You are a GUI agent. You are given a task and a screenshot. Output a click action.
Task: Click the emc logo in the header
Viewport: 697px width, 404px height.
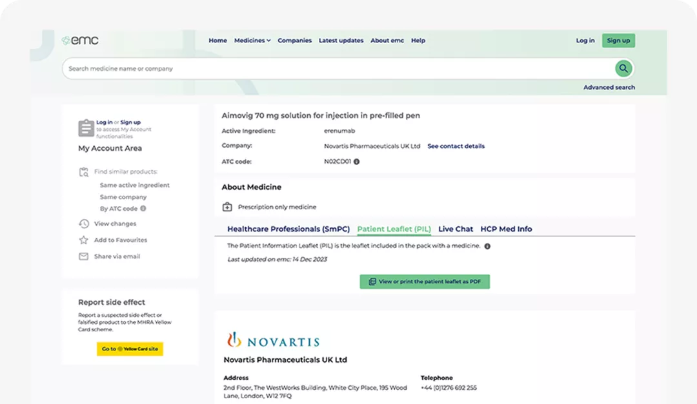(x=81, y=39)
